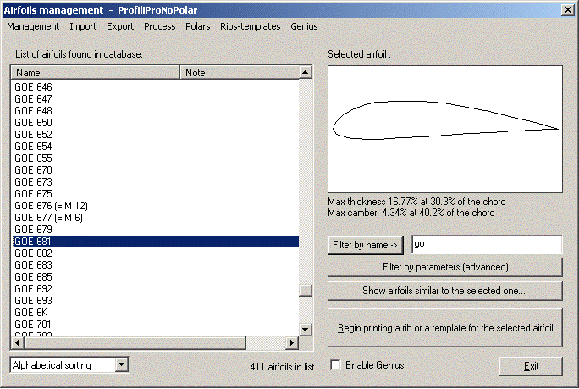Close the Airfoils management window
This screenshot has height=389, width=579.
click(x=565, y=9)
